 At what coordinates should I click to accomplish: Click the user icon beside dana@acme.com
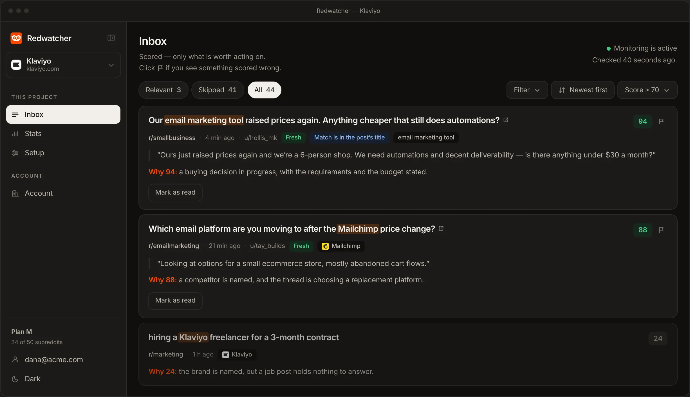(15, 360)
